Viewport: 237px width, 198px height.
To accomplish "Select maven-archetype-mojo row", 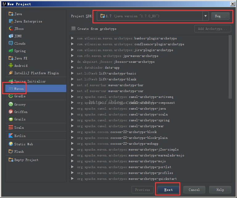I will 150,161.
